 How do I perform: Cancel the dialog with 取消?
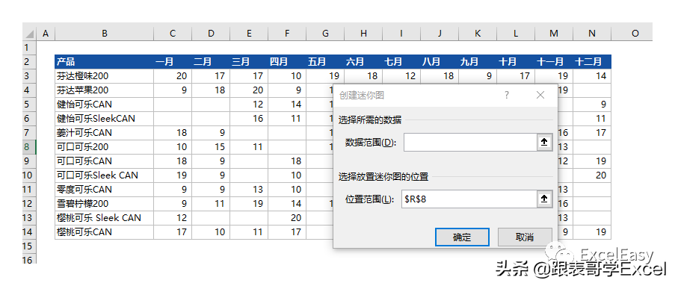pos(525,237)
